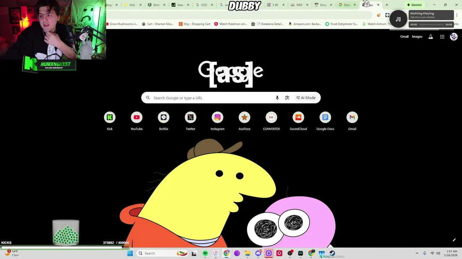Click the system tray microphone icon

(x=424, y=253)
